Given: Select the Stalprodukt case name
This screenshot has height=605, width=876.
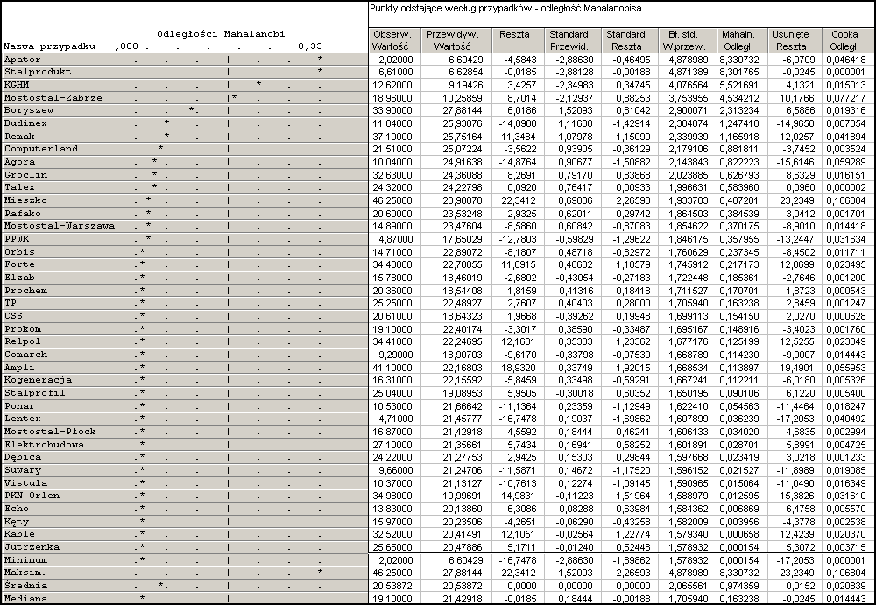Looking at the screenshot, I should pyautogui.click(x=38, y=72).
